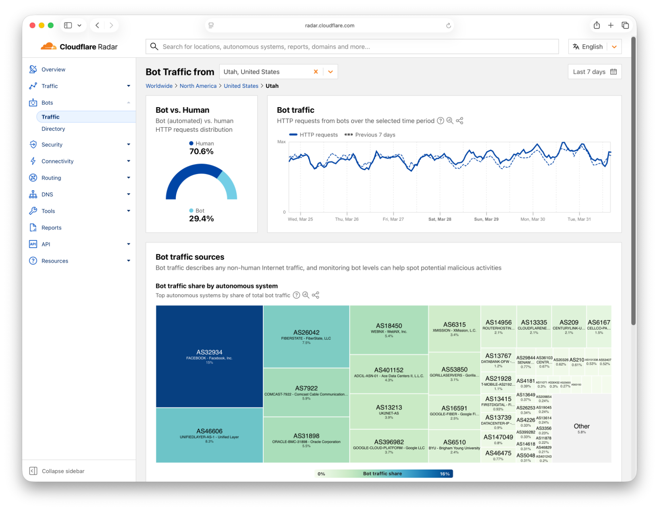This screenshot has height=511, width=659.
Task: Open the English language dropdown
Action: 614,47
